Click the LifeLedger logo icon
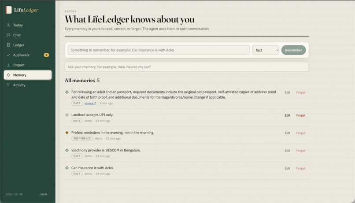Screen dimensions: 355x203 click(x=9, y=10)
